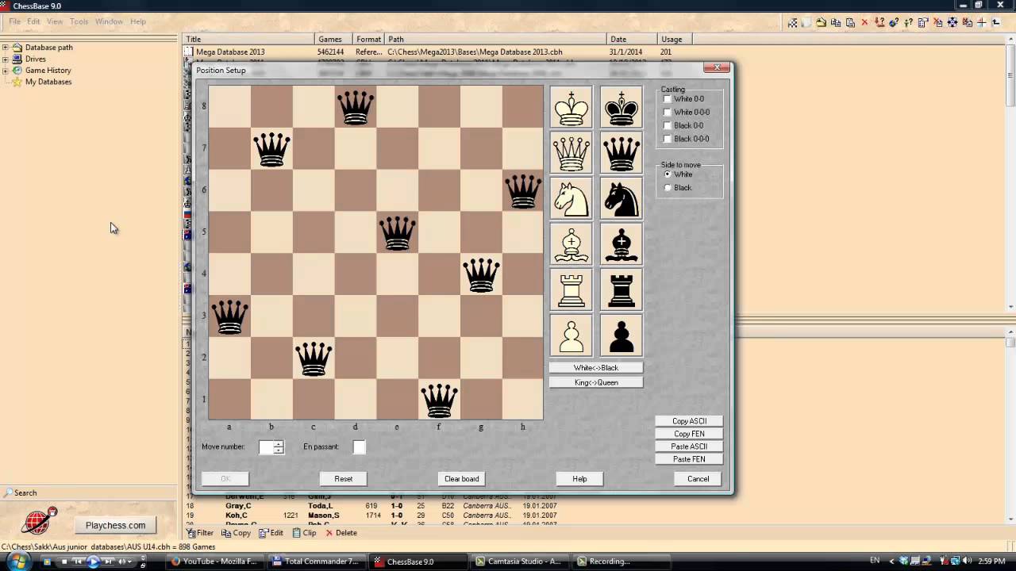Click the Copy ASCII button
Viewport: 1016px width, 571px height.
689,421
